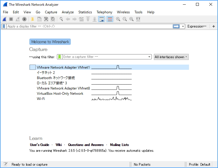Viewport: 218px width, 168px height.
Task: Go forward to next packet arrow
Action: point(75,19)
